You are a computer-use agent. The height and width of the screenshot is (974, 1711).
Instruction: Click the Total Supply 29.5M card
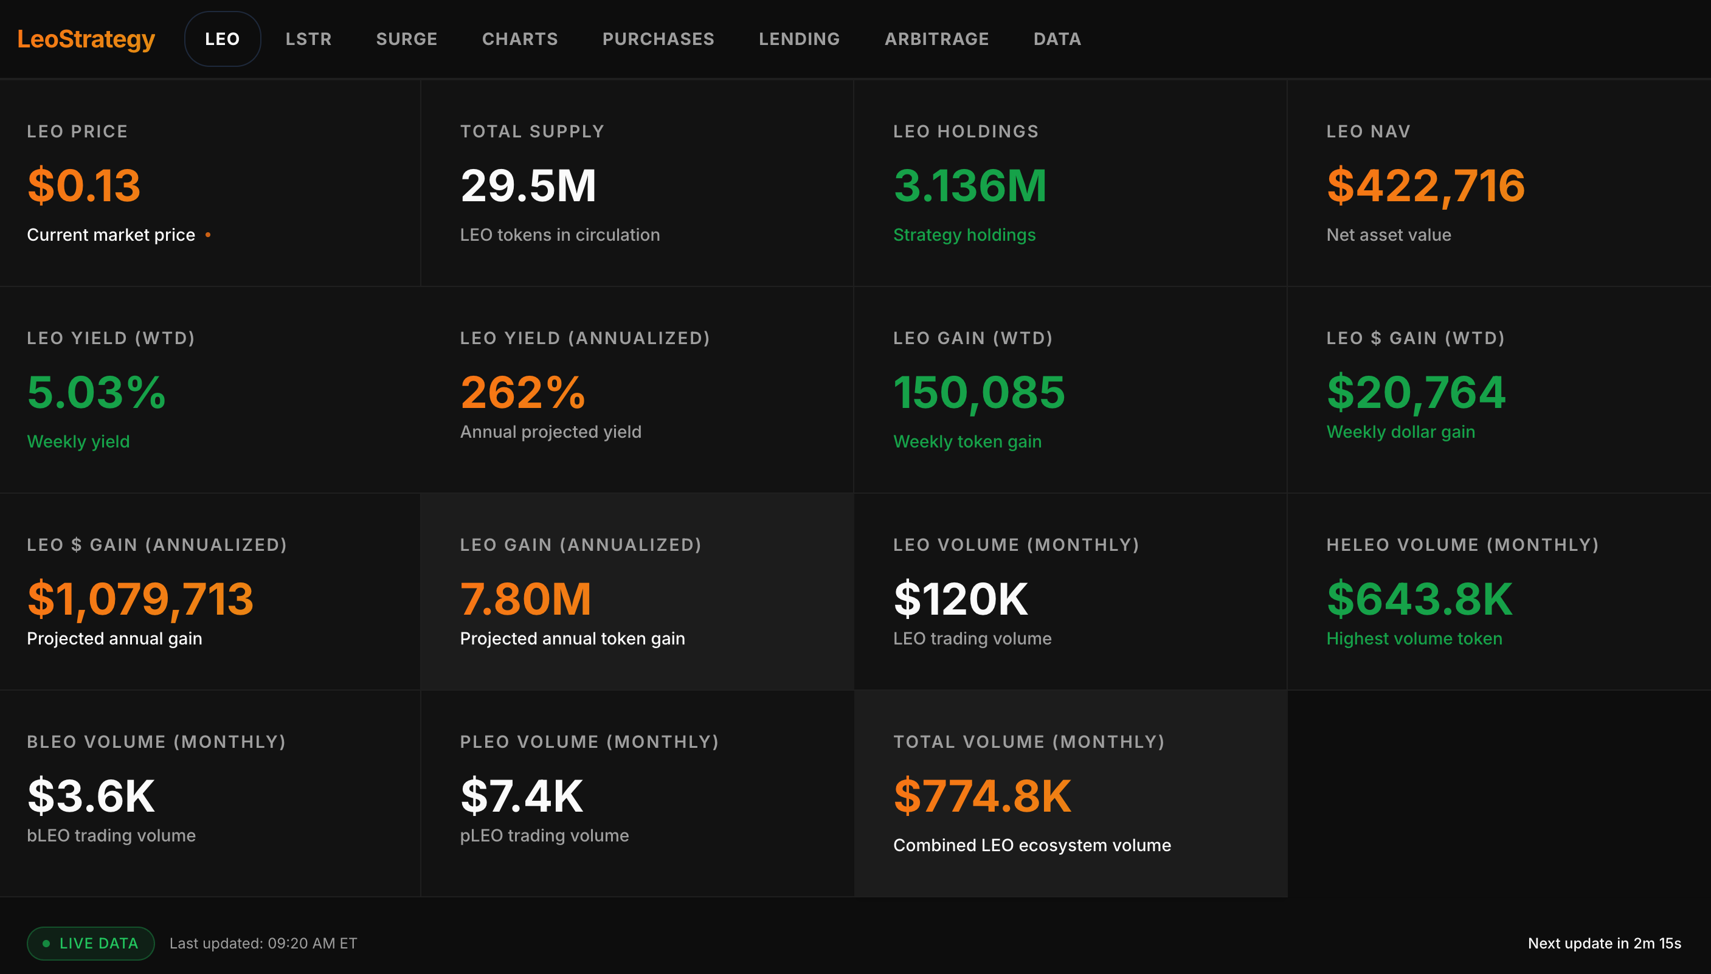pos(636,183)
